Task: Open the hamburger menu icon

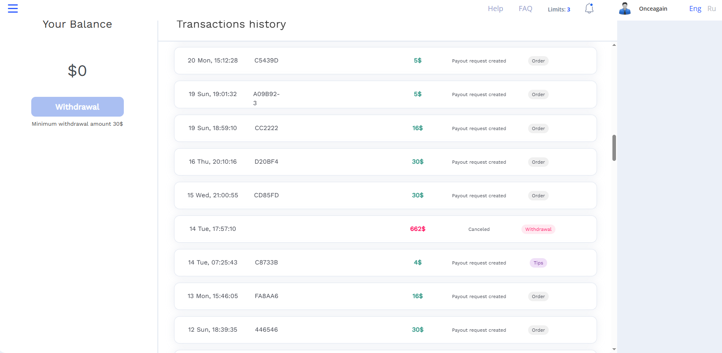Action: pyautogui.click(x=13, y=8)
